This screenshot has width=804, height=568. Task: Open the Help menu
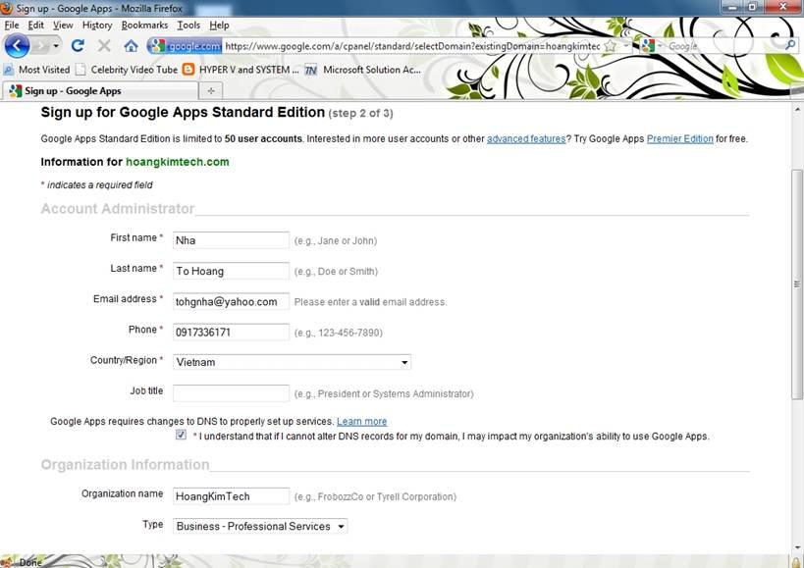219,26
